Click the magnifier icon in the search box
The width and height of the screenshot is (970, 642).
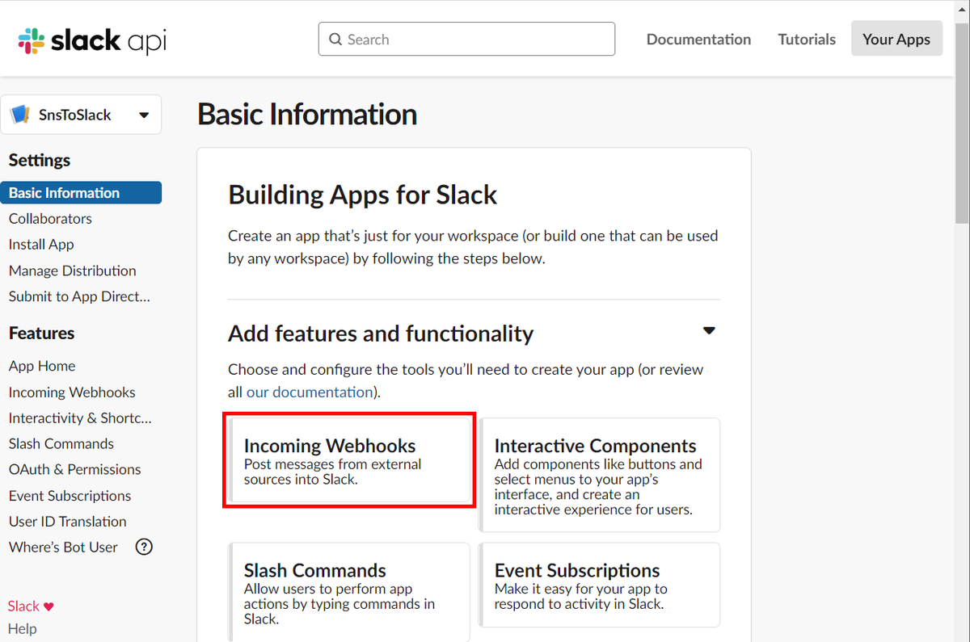[335, 39]
